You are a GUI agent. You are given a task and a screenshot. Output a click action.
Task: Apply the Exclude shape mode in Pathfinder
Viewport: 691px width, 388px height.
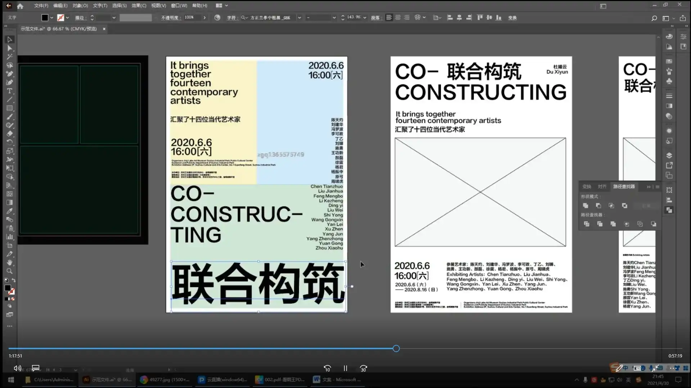pyautogui.click(x=625, y=205)
